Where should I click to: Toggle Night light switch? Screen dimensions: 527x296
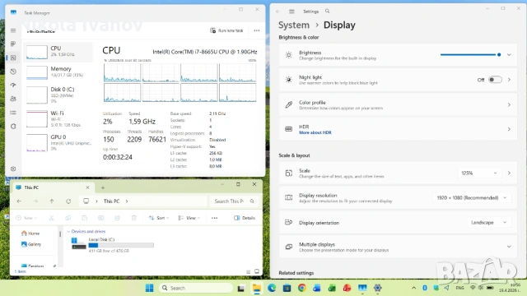point(495,80)
